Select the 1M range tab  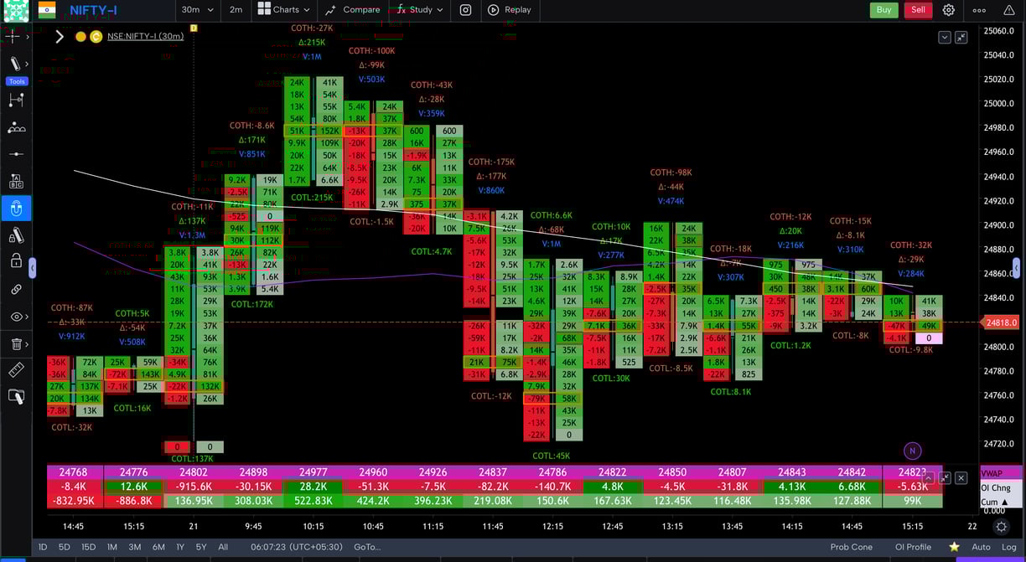pyautogui.click(x=111, y=547)
